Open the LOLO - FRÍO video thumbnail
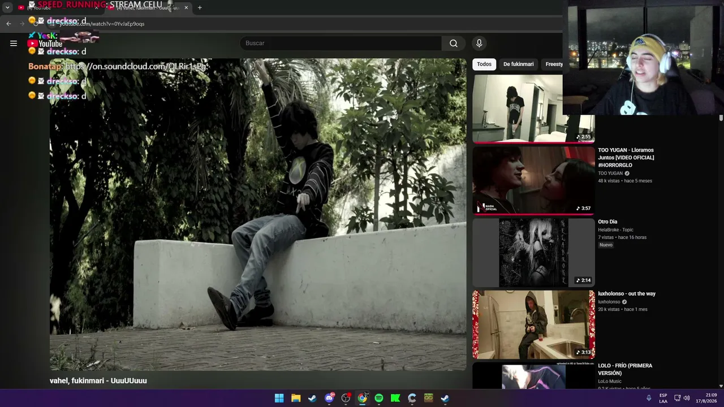 pyautogui.click(x=533, y=376)
